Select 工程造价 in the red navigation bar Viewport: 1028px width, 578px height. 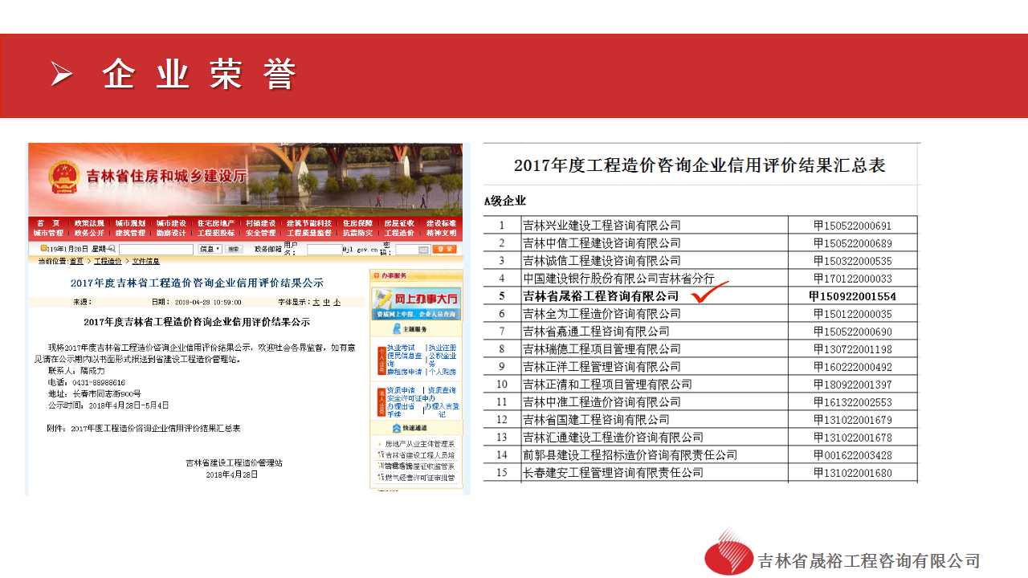point(399,233)
